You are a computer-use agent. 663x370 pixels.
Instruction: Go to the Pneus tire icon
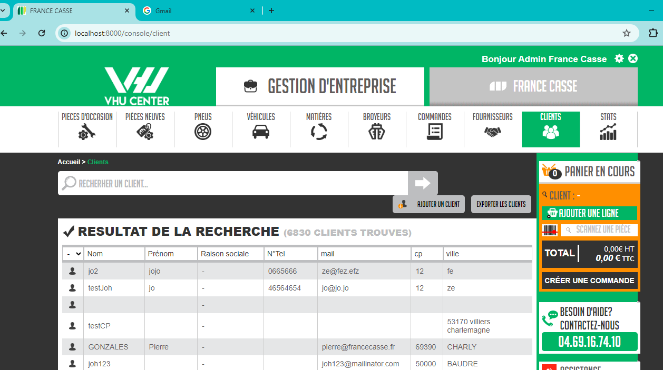(203, 132)
